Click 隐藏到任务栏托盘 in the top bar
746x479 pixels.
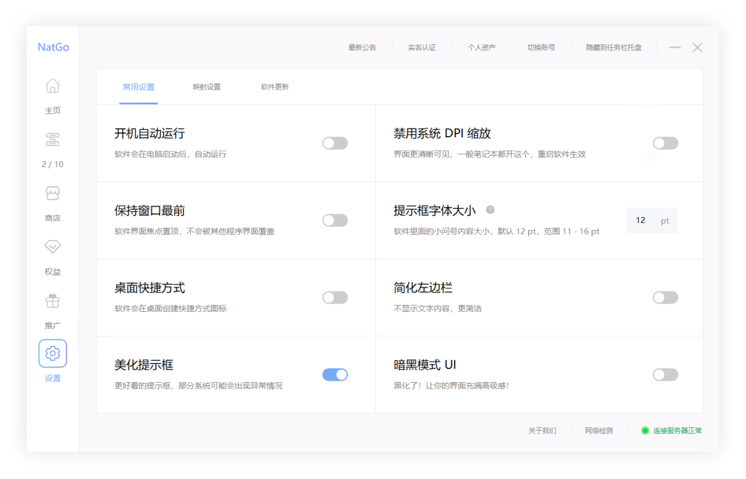[614, 47]
